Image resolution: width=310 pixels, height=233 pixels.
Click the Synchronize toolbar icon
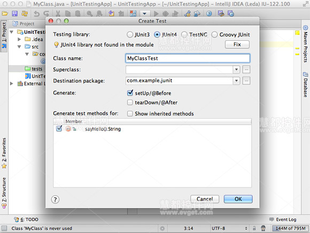pyautogui.click(x=25, y=13)
